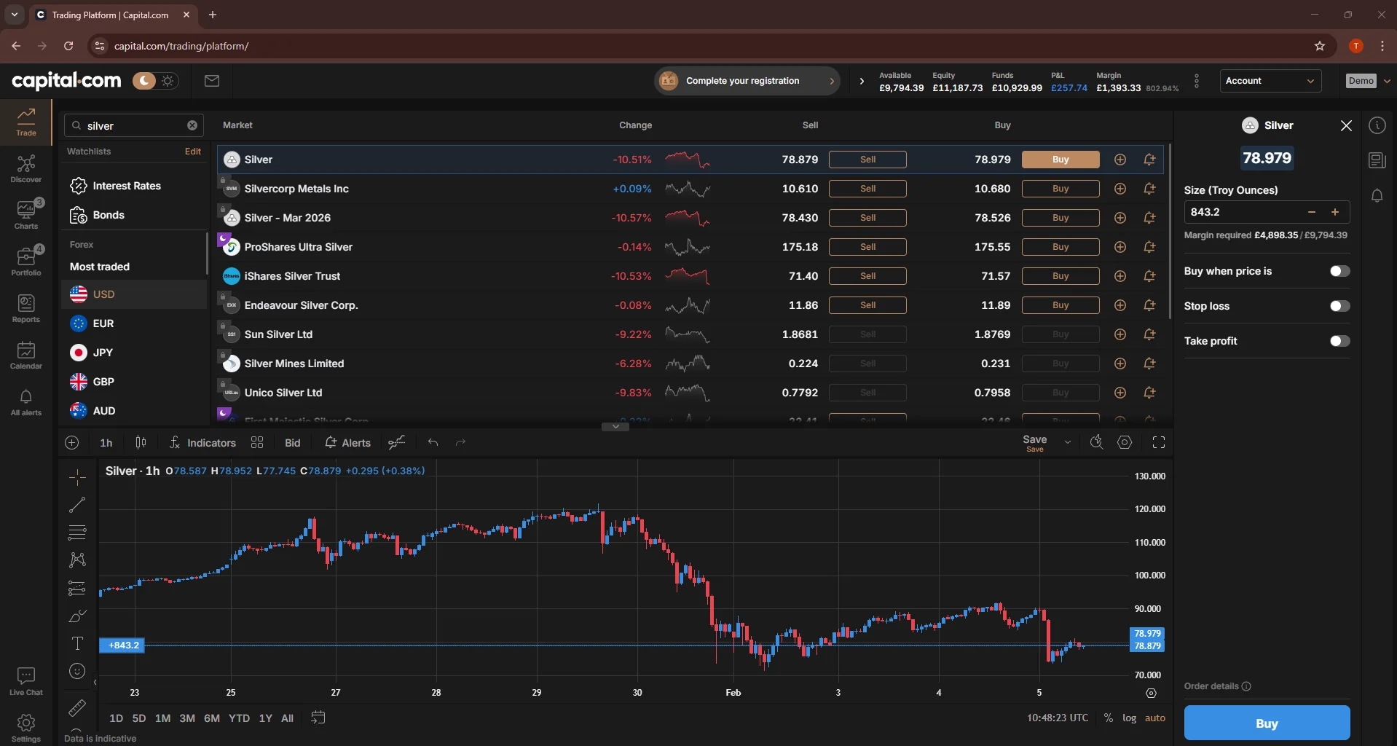Image resolution: width=1397 pixels, height=746 pixels.
Task: Open the Account dropdown
Action: pyautogui.click(x=1270, y=81)
